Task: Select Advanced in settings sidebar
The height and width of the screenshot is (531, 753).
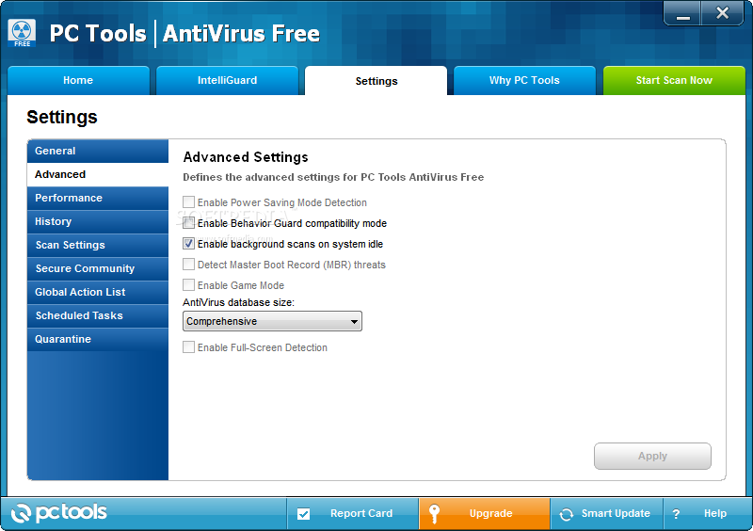Action: coord(98,174)
